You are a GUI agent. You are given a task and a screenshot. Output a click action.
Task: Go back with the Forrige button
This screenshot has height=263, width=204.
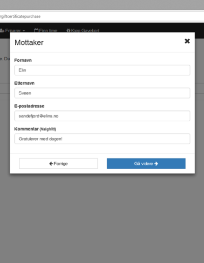pos(58,164)
